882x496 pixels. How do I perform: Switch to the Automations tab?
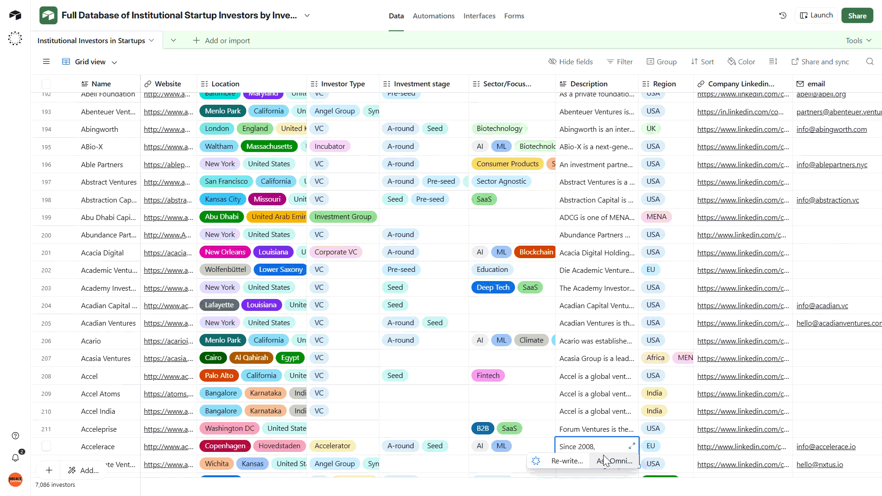433,16
